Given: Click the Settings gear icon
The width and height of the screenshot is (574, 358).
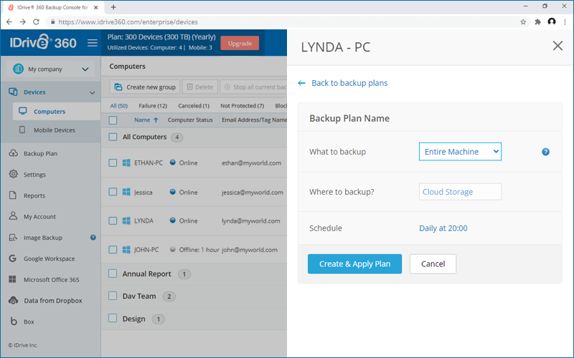Looking at the screenshot, I should coord(13,174).
